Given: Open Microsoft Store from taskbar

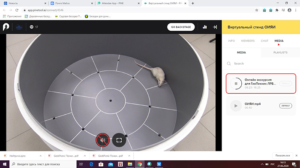Looking at the screenshot, I should point(101,164).
